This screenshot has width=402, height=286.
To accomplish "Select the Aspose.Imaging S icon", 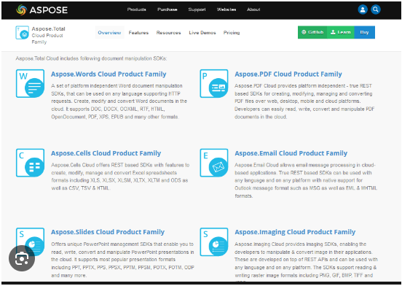I will 214,241.
